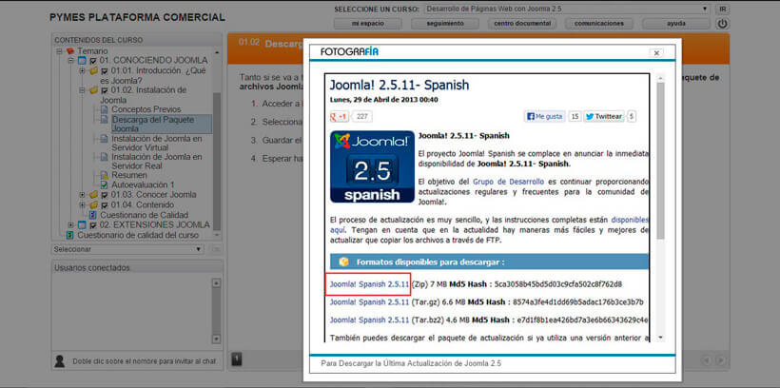Collapse the Temario root node
The height and width of the screenshot is (388, 780).
coord(60,51)
